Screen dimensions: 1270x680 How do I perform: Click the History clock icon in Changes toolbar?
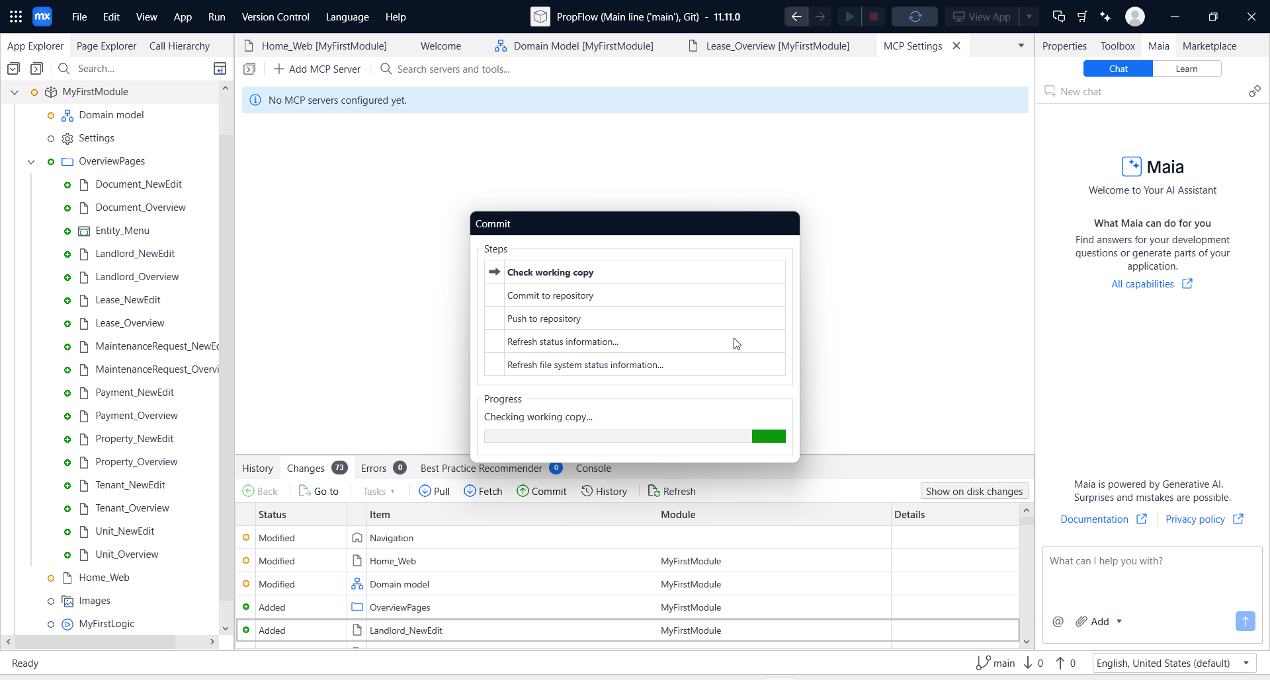pyautogui.click(x=587, y=491)
